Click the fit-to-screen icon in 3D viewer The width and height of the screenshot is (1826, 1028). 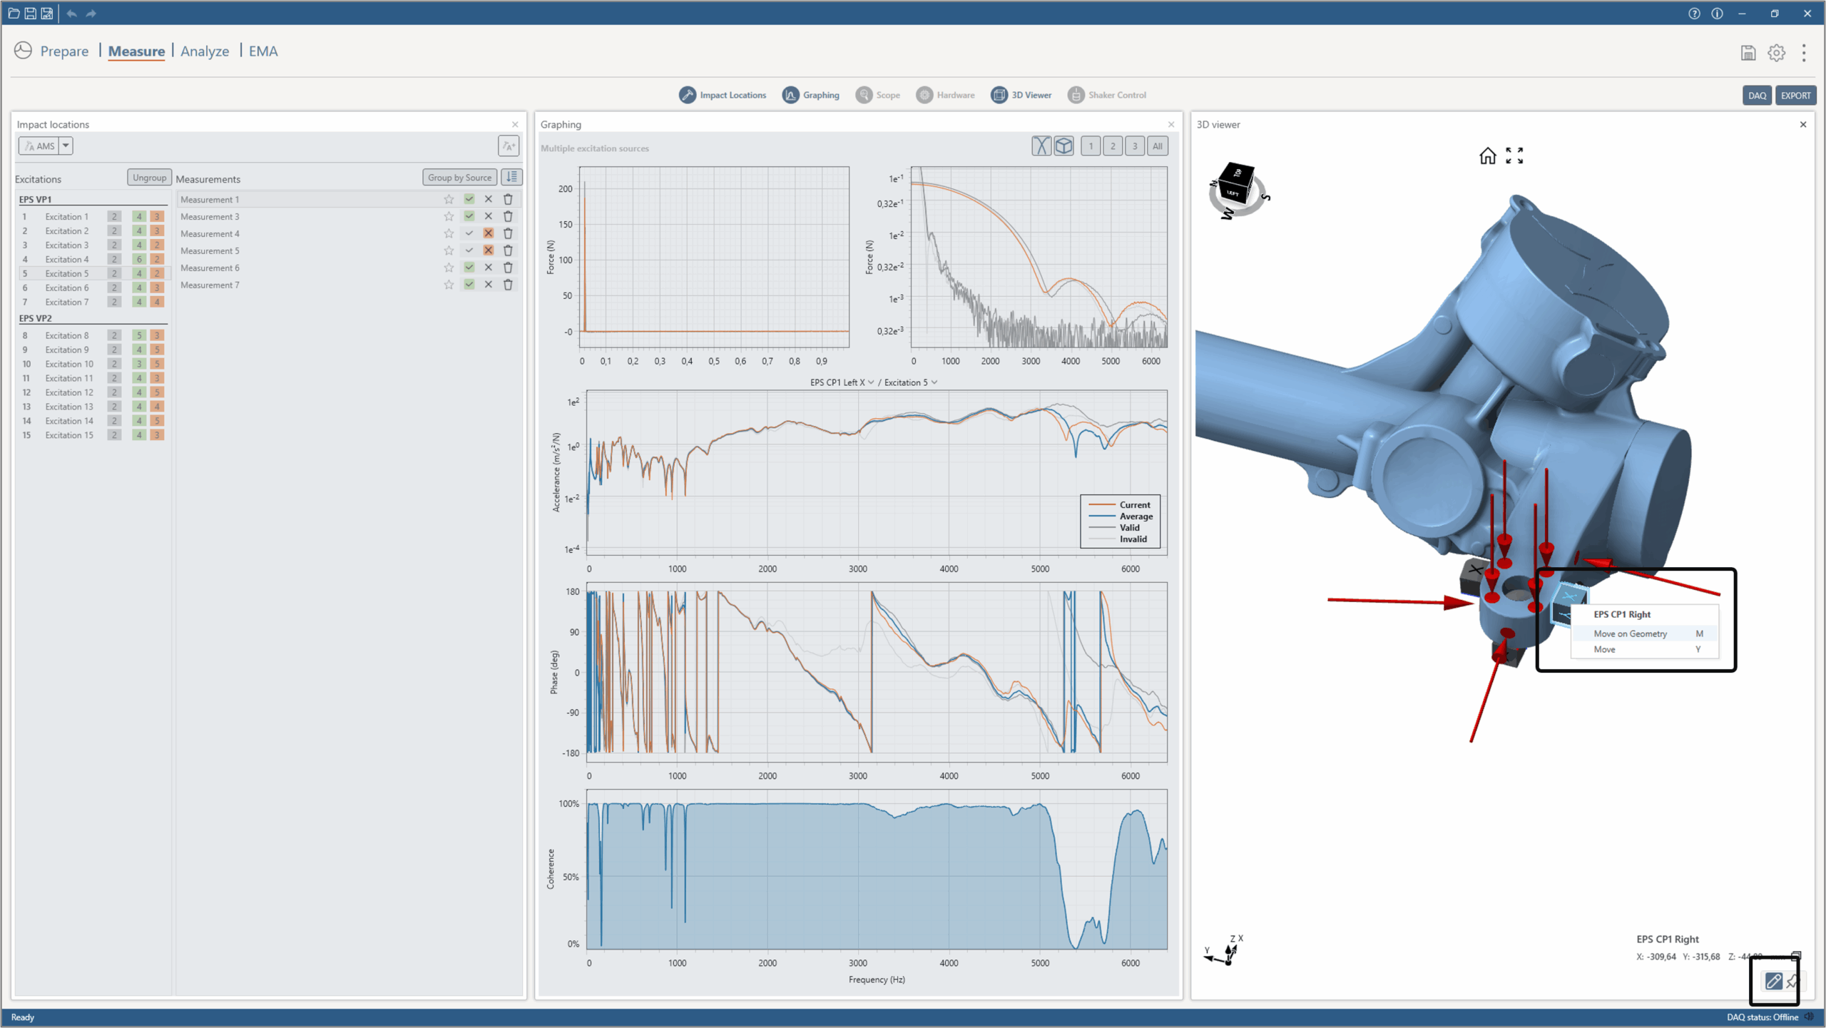pyautogui.click(x=1514, y=156)
